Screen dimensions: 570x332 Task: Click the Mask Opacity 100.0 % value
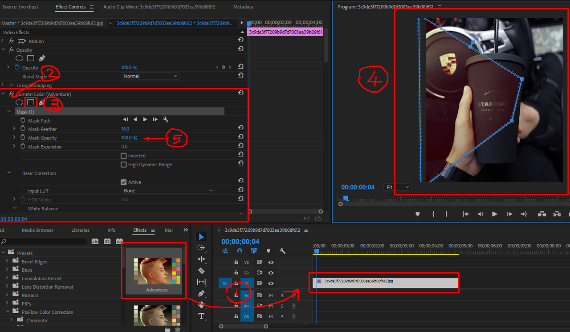click(129, 138)
